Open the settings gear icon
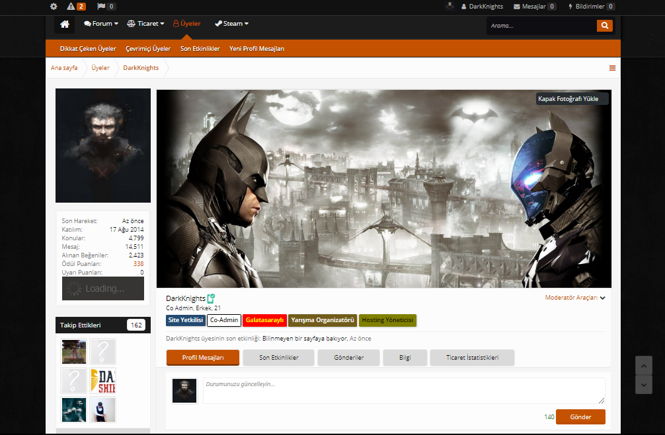 click(x=54, y=7)
